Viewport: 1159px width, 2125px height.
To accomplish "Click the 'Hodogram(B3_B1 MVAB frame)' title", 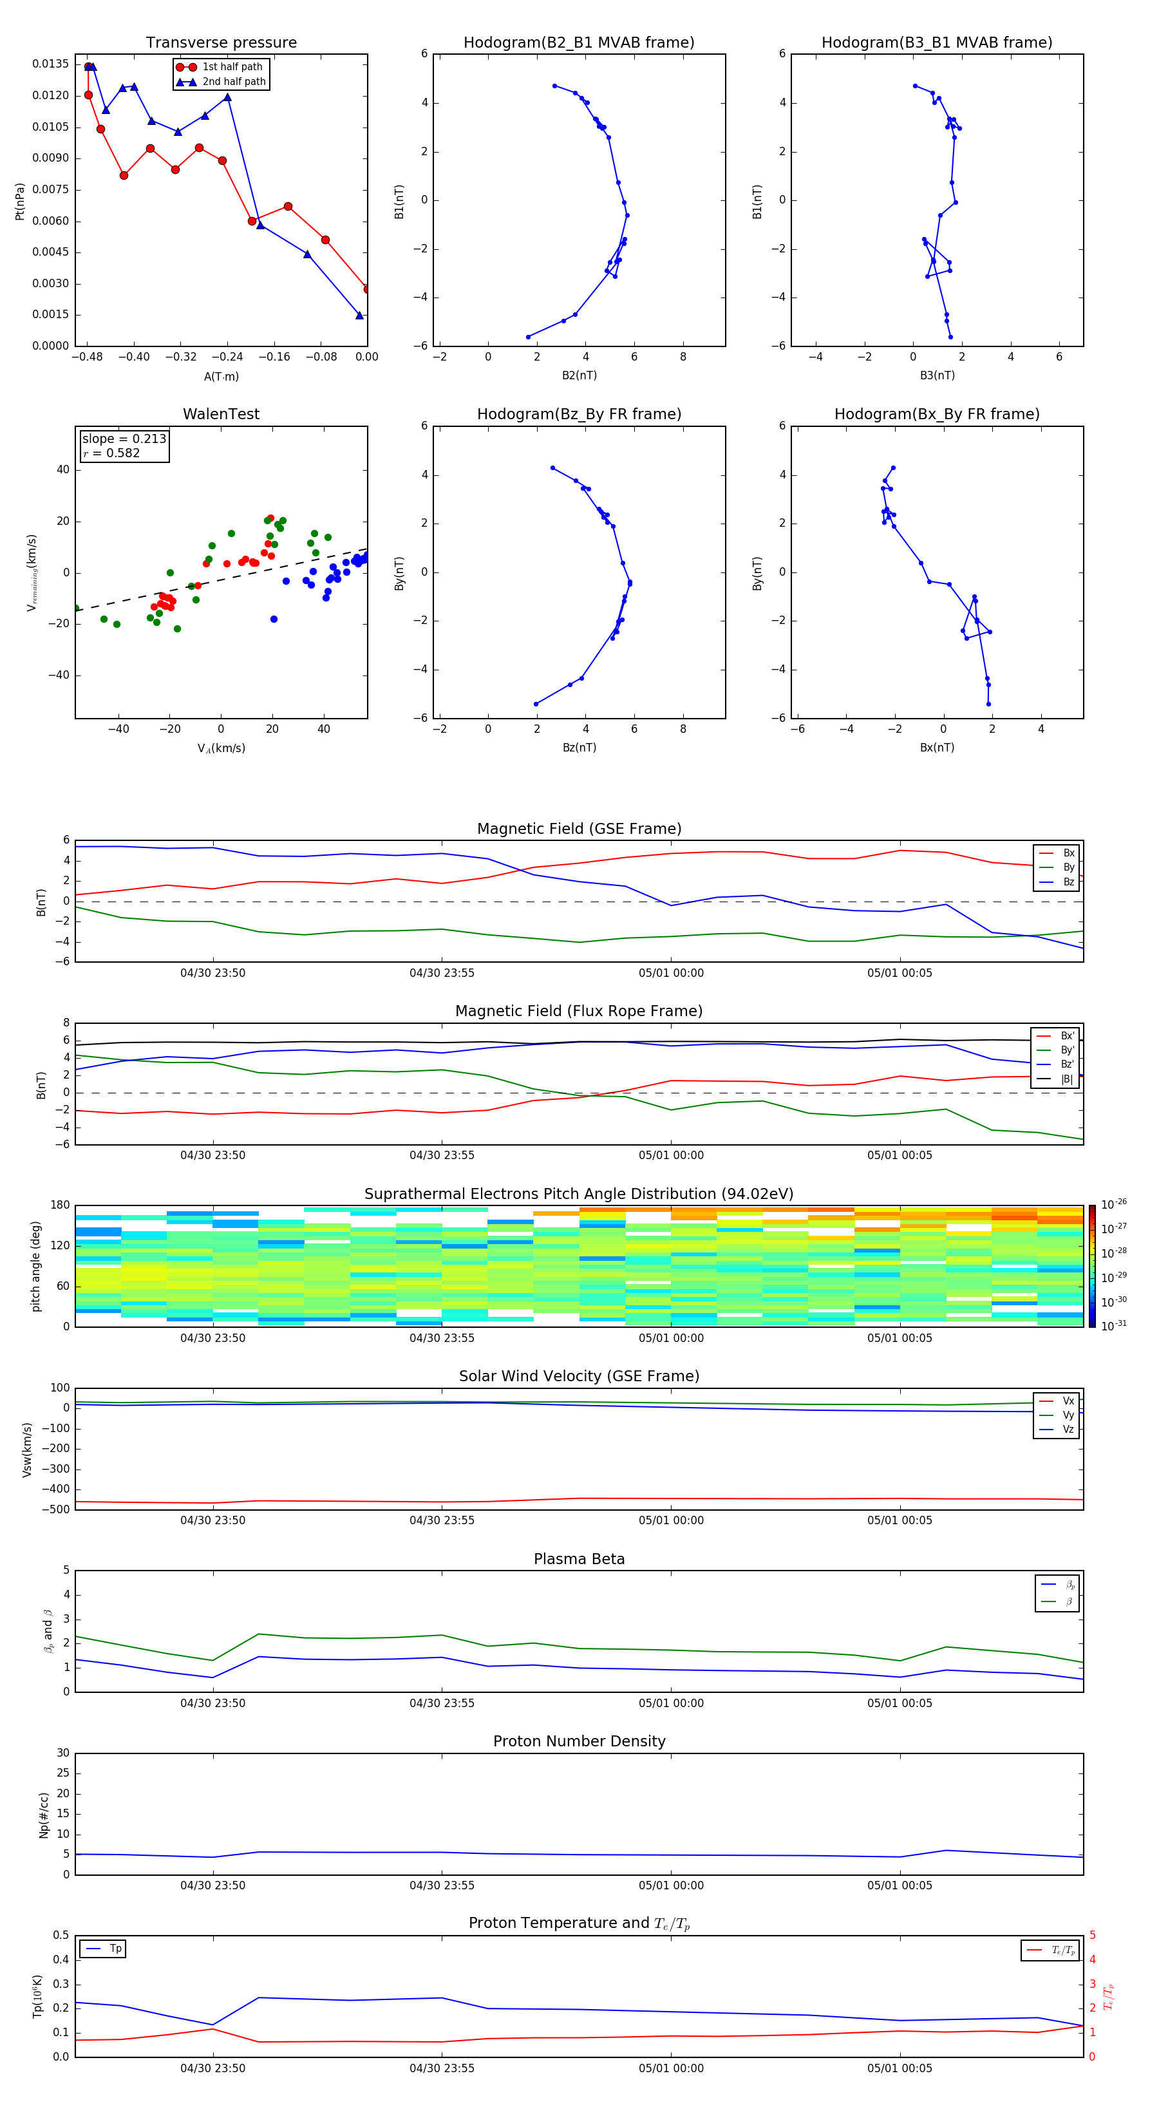I will [937, 43].
